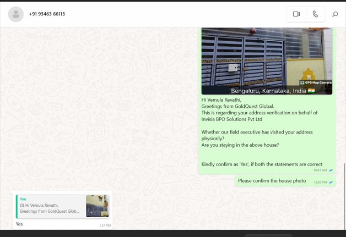Click the 1:57 PM timestamp on reply
The height and width of the screenshot is (237, 346).
pyautogui.click(x=105, y=225)
